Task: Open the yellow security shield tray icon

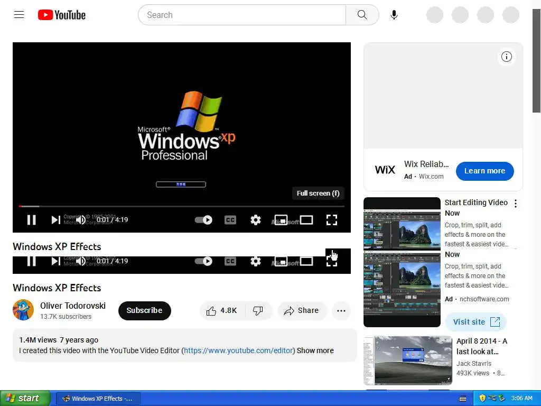Action: point(482,399)
